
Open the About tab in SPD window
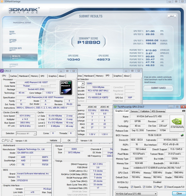(x=127, y=76)
